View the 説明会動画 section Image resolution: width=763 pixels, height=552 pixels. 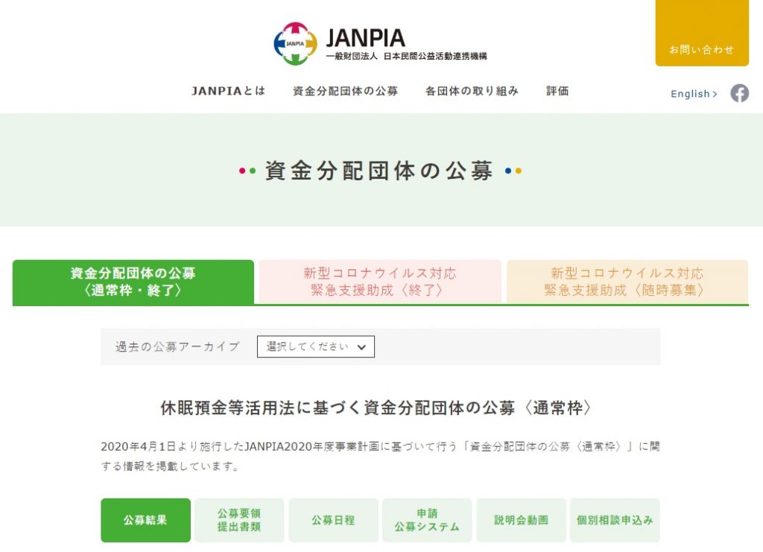click(x=521, y=520)
